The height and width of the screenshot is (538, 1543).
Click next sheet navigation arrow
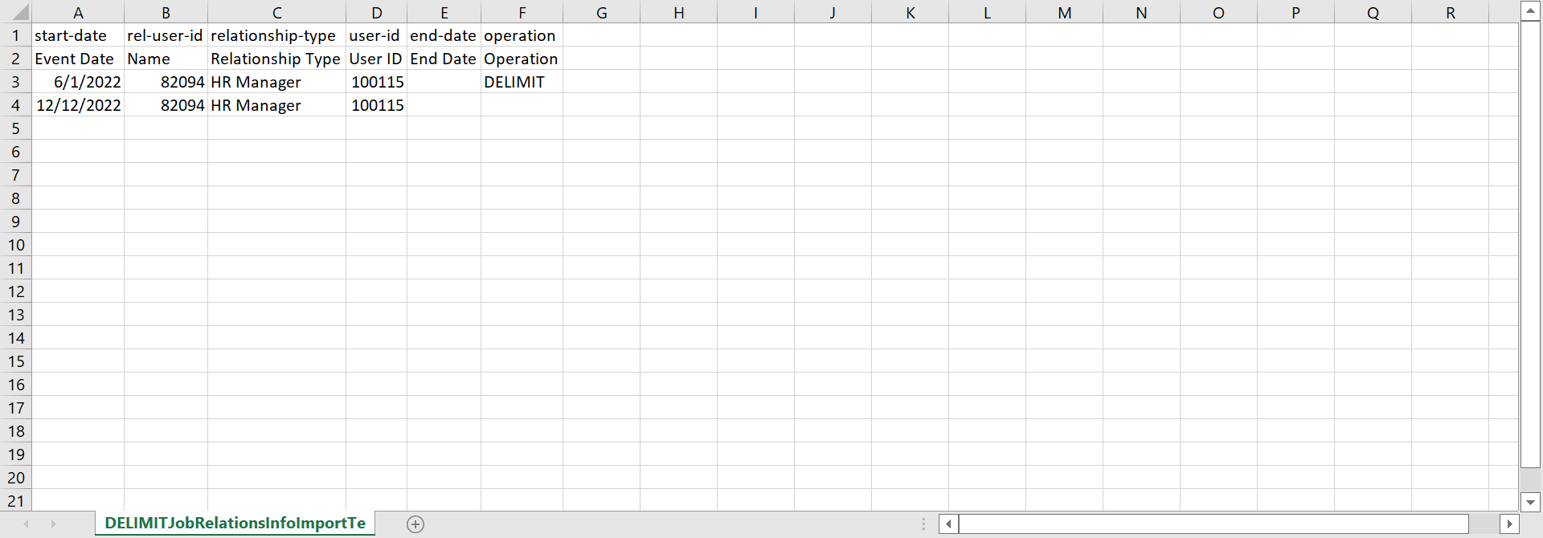point(53,524)
